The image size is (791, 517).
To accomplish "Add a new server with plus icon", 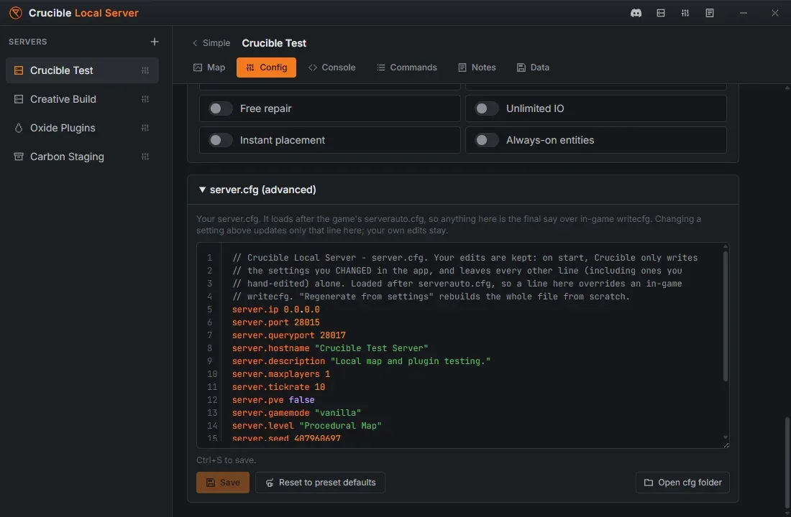I will (x=155, y=42).
